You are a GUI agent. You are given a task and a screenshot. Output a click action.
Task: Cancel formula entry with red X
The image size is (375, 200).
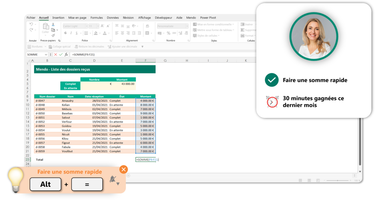click(x=56, y=55)
